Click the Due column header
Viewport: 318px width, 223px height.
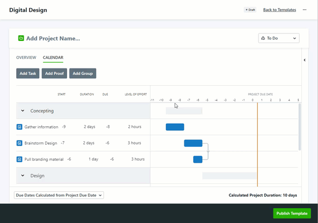tap(105, 95)
